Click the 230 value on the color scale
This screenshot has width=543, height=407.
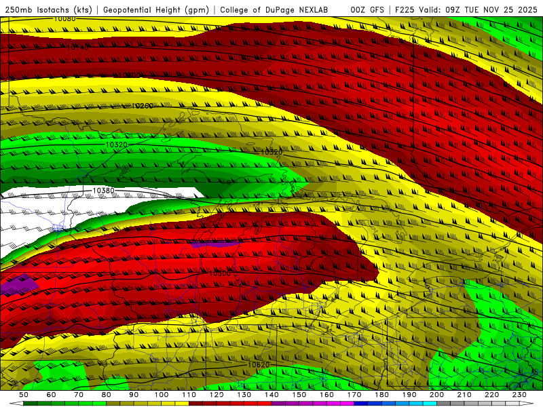tap(519, 395)
